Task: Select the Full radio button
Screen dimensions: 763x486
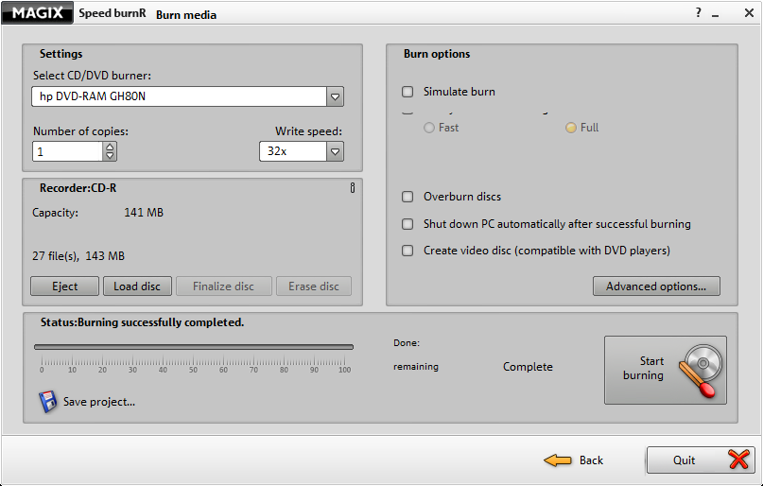Action: tap(571, 128)
